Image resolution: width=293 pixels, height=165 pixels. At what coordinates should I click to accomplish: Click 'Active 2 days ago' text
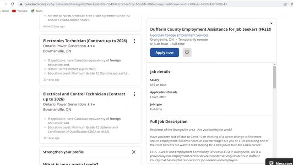[54, 27]
